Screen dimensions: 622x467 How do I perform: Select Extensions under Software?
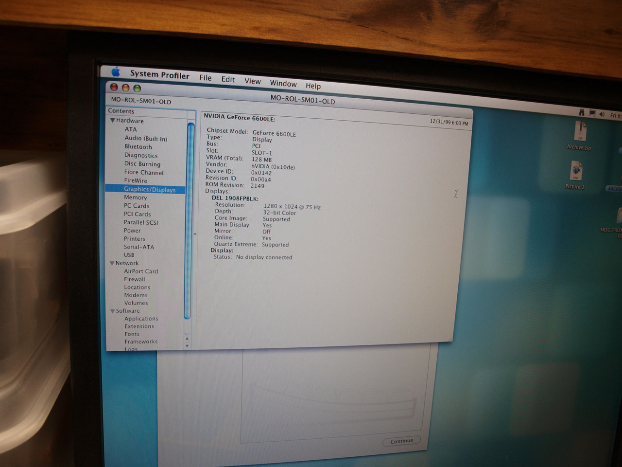click(x=139, y=326)
